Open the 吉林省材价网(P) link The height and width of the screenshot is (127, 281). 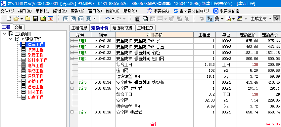pos(191,11)
